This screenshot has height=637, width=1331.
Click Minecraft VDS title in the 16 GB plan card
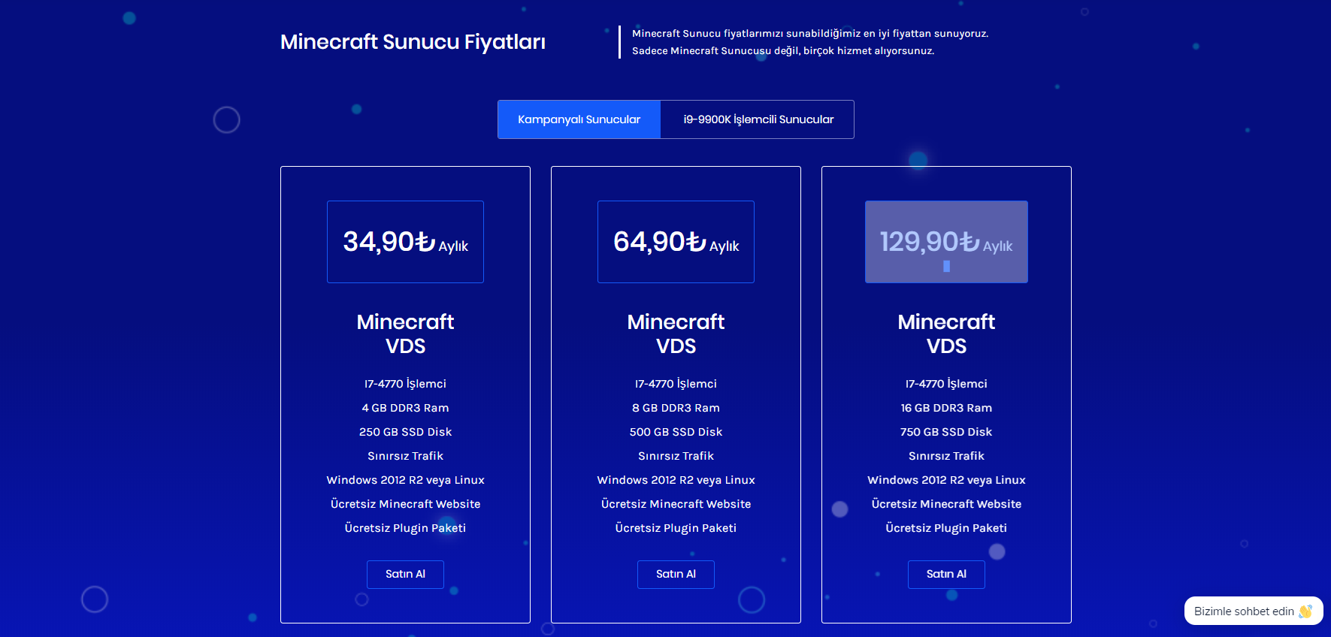coord(946,334)
